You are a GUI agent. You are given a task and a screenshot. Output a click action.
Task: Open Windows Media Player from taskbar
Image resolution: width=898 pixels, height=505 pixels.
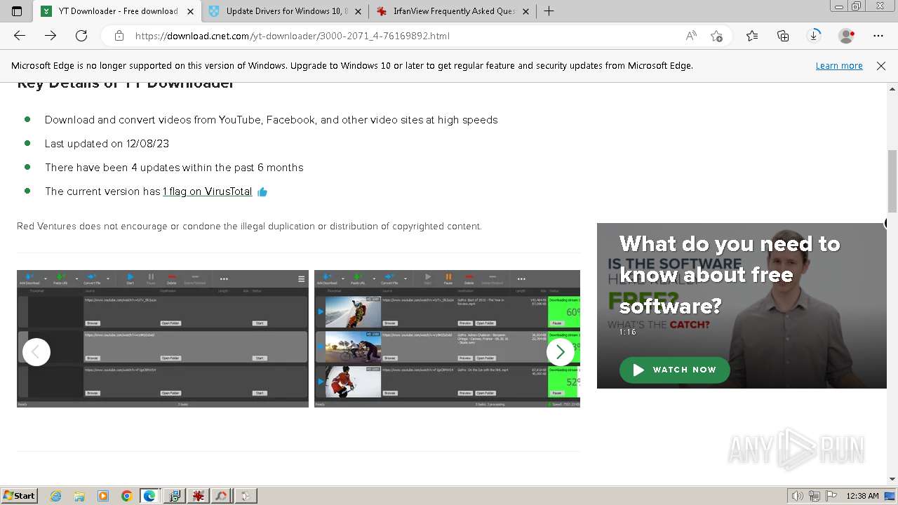click(x=103, y=496)
